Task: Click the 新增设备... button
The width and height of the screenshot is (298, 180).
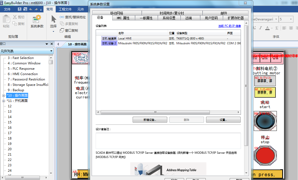Action: [150, 120]
